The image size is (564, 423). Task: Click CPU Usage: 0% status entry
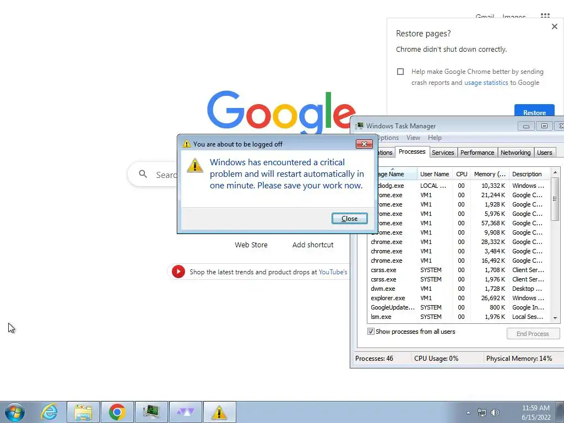436,359
